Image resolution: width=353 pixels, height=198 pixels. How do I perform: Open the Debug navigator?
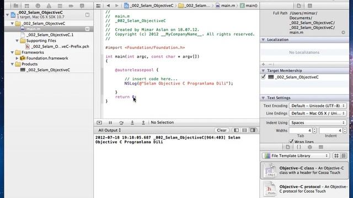pyautogui.click(x=60, y=6)
